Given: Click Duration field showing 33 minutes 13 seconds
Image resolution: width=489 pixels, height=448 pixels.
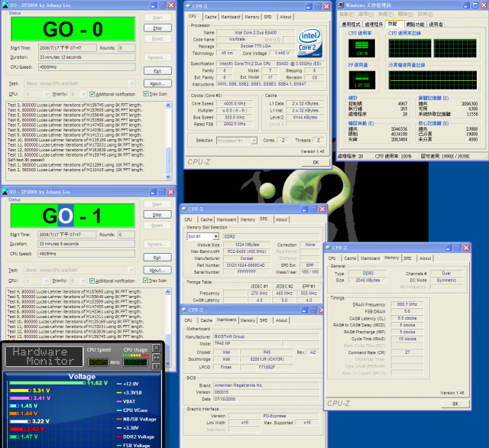Looking at the screenshot, I should click(86, 57).
